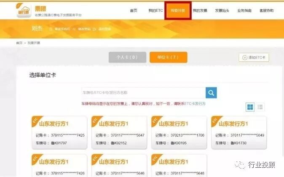Focus the plate number/ETC card search field
The image size is (284, 177).
(x=143, y=93)
